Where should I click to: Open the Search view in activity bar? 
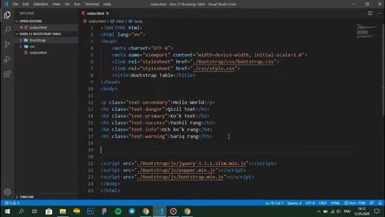pyautogui.click(x=7, y=30)
